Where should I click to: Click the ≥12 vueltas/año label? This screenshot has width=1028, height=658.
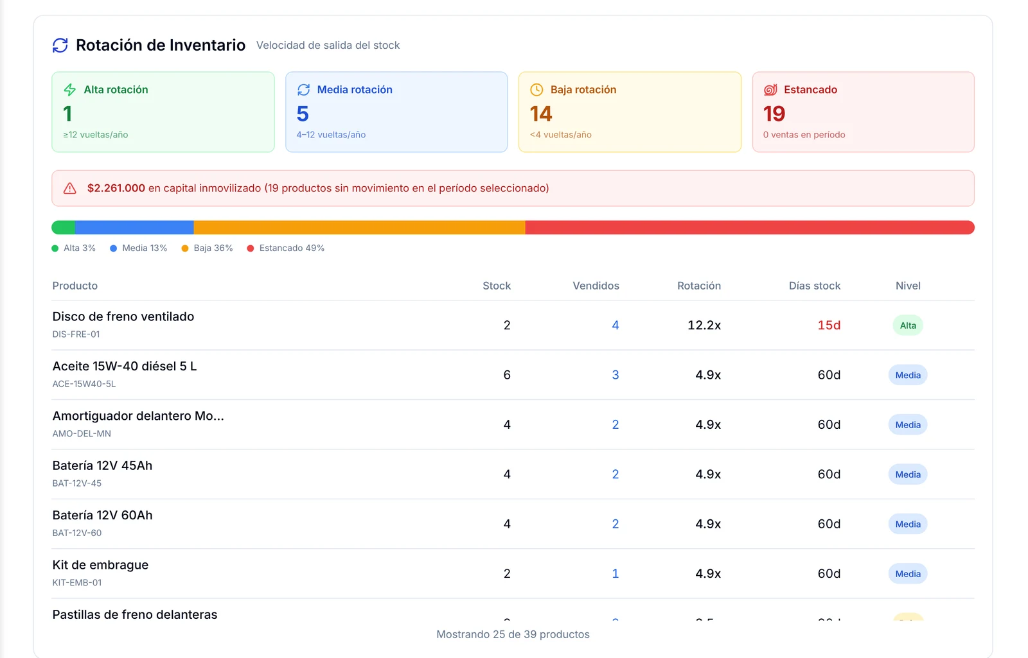[x=96, y=135]
